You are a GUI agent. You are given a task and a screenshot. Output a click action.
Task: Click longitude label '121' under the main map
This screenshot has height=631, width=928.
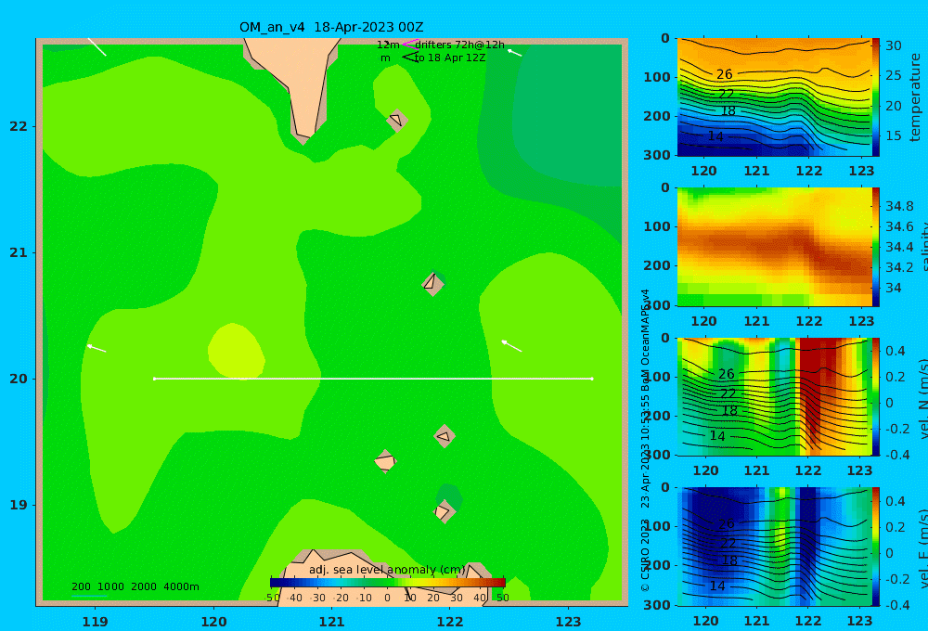tap(331, 622)
